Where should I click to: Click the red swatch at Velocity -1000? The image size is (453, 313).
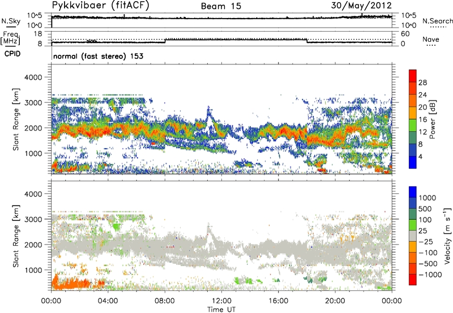pos(413,280)
